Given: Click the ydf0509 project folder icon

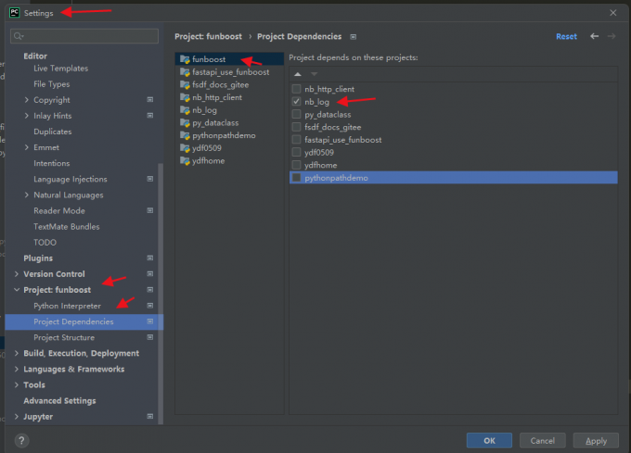Looking at the screenshot, I should click(185, 148).
